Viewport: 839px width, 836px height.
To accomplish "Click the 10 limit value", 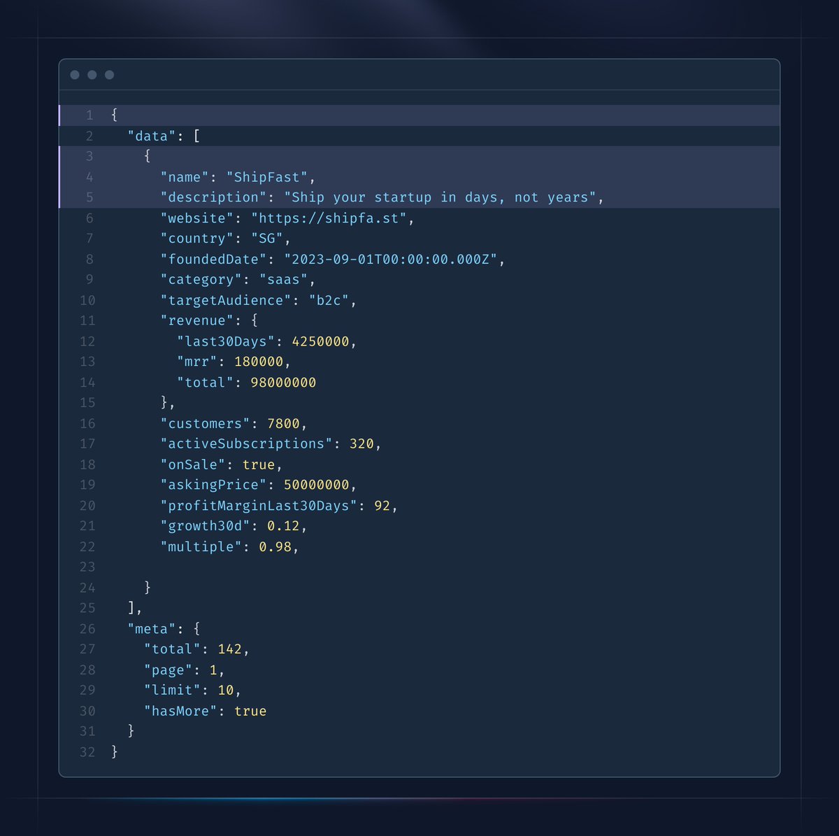I will click(226, 690).
